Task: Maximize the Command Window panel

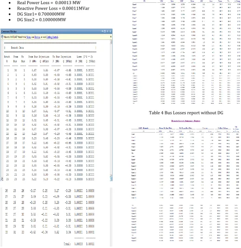Action: (x=105, y=32)
